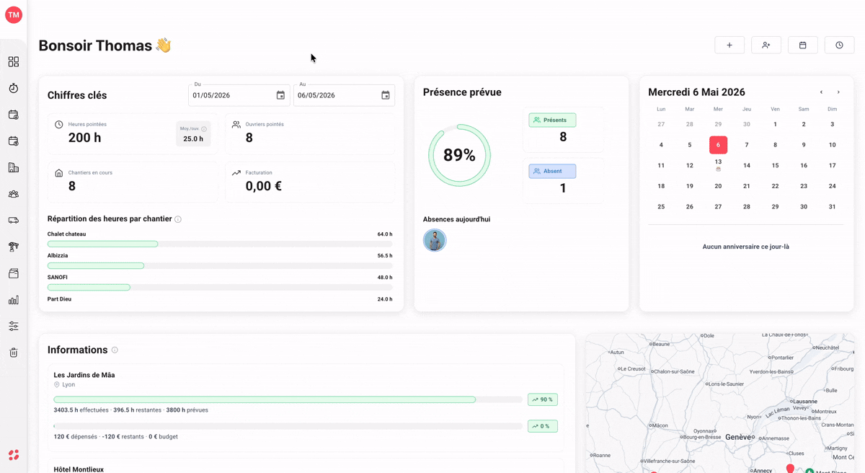
Task: Click Part Dieu chantier label
Action: click(59, 299)
